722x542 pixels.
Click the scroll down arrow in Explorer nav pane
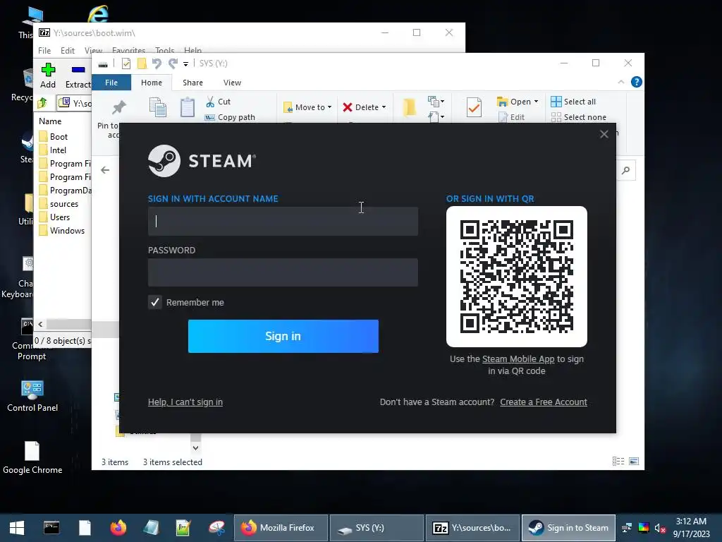click(x=196, y=447)
